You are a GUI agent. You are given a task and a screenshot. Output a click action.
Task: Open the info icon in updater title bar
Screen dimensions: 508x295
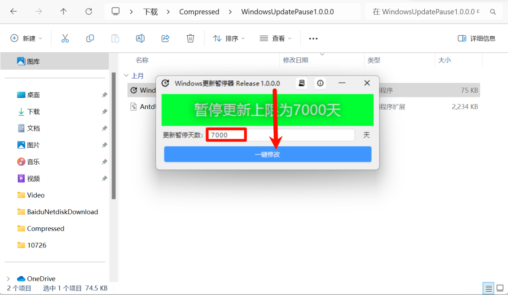pyautogui.click(x=320, y=83)
